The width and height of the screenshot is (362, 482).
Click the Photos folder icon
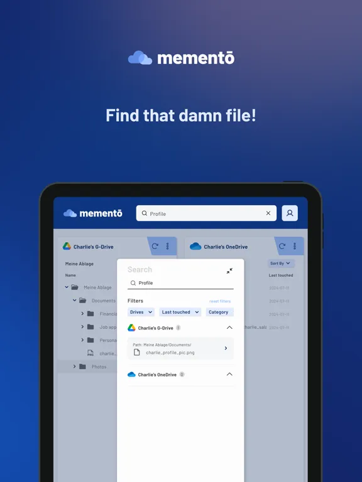[x=82, y=367]
